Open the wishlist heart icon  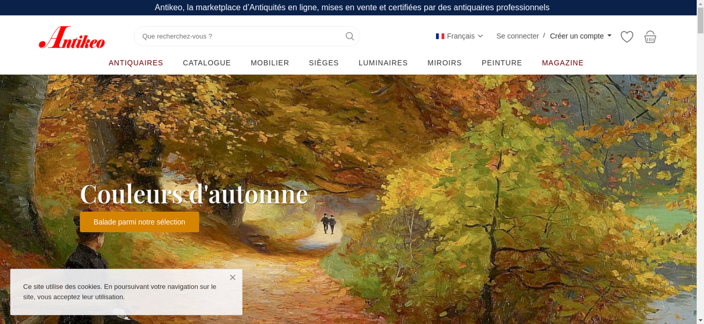pyautogui.click(x=627, y=37)
